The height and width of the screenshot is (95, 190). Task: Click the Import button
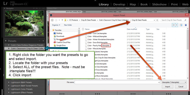click(167, 87)
